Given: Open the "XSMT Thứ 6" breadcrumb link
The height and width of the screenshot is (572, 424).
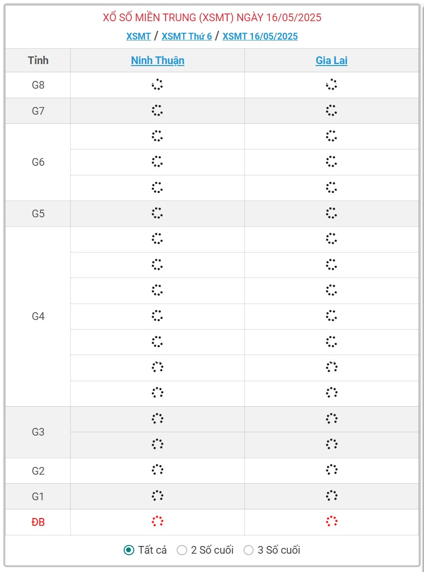Looking at the screenshot, I should 187,36.
